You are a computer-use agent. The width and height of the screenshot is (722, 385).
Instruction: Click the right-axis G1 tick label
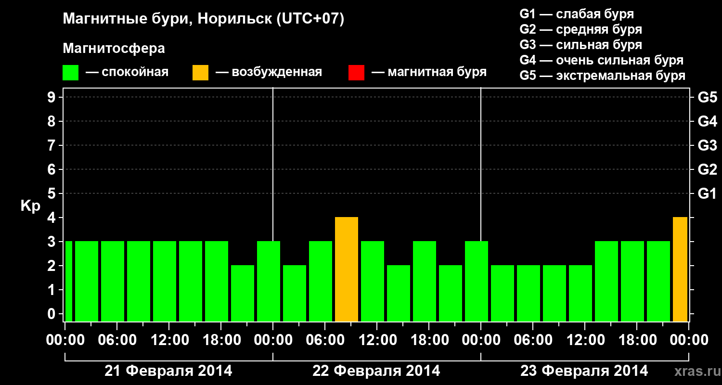pyautogui.click(x=708, y=193)
